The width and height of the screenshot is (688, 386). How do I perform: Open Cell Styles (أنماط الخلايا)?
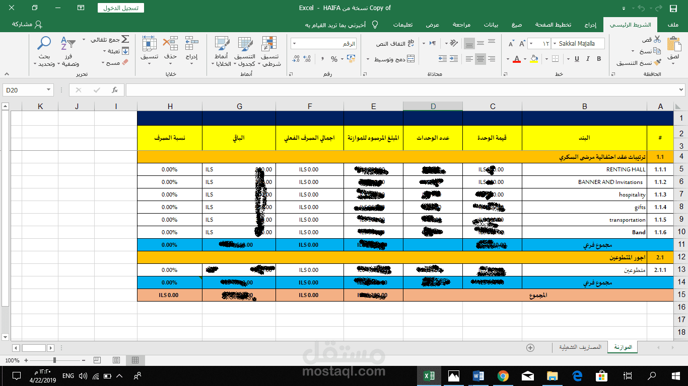[x=222, y=52]
